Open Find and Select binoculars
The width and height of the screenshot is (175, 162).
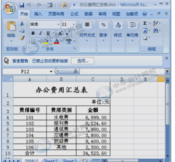coord(155,31)
